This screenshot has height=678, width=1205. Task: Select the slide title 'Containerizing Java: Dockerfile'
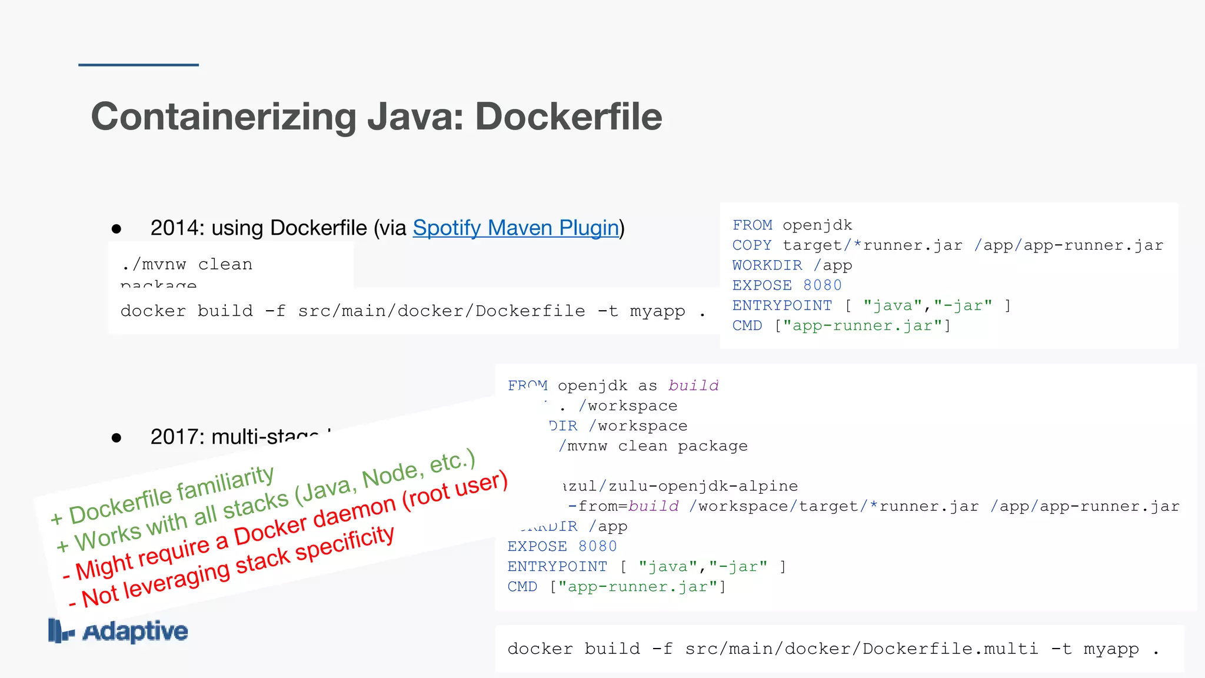point(377,117)
